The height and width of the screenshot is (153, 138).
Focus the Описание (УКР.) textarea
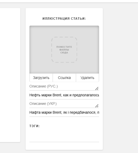tap(64, 104)
